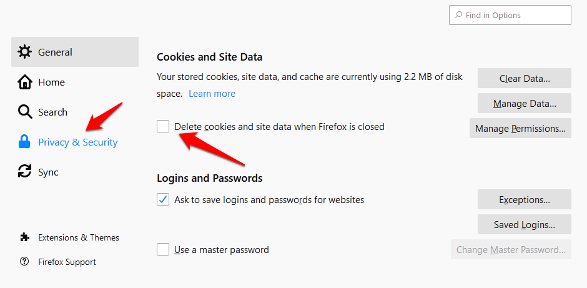The height and width of the screenshot is (288, 587).
Task: Click the Home house icon
Action: point(25,82)
